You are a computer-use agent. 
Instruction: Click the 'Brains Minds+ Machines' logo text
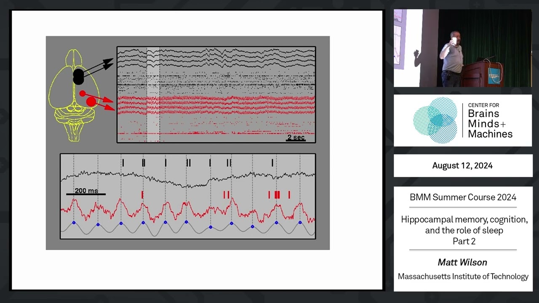pyautogui.click(x=490, y=124)
